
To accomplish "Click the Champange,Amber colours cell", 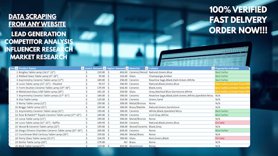I will [x=182, y=76].
